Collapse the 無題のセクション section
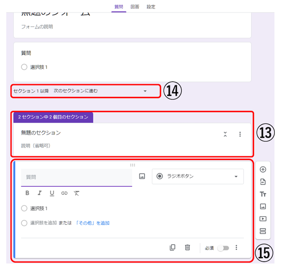 click(225, 134)
